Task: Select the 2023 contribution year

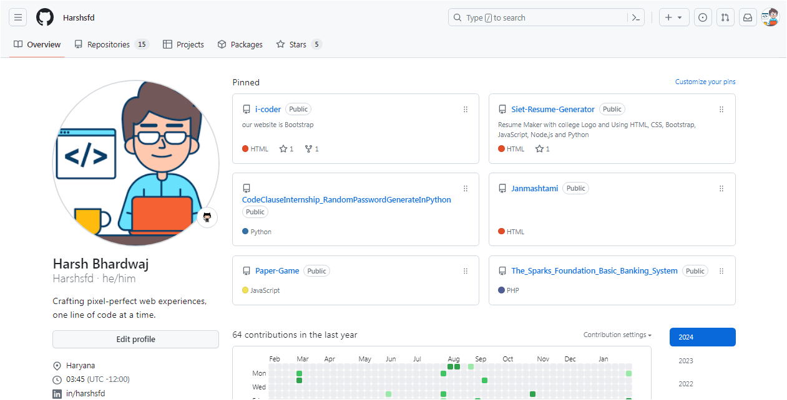Action: point(703,361)
